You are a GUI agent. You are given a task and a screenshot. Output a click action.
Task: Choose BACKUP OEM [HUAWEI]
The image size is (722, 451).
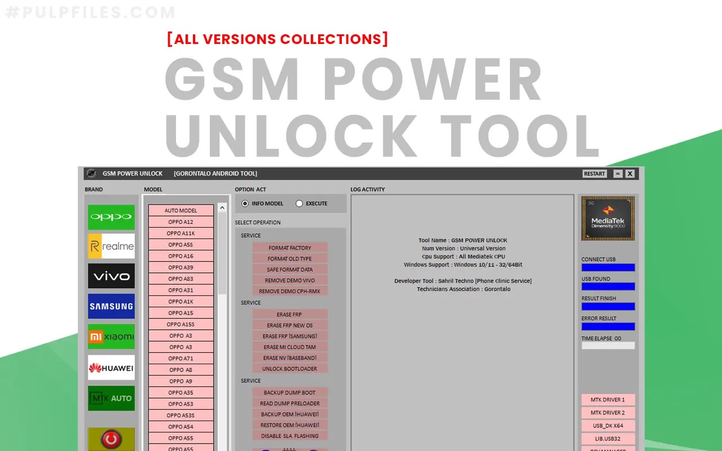(290, 414)
